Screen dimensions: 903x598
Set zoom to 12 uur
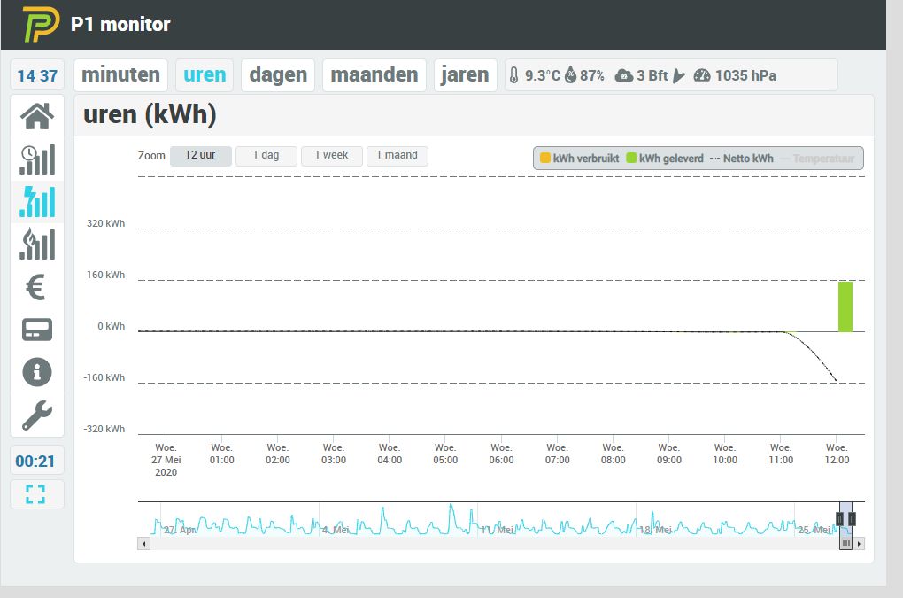click(200, 156)
